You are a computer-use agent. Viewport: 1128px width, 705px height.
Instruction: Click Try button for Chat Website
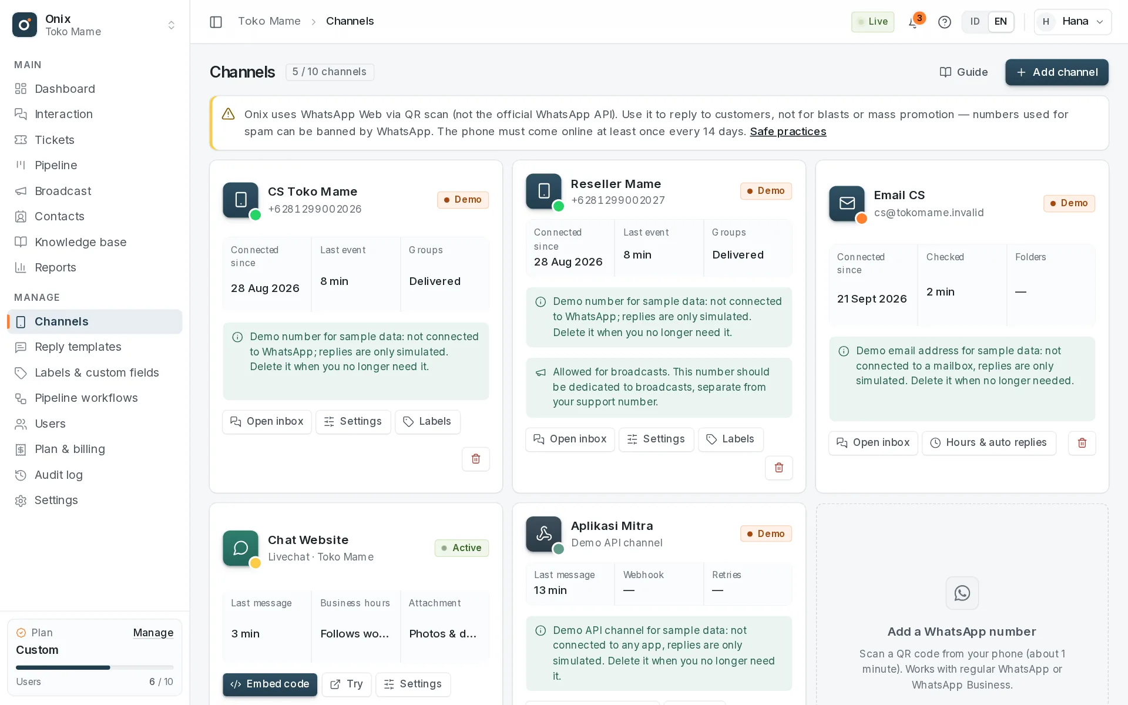[x=347, y=684]
